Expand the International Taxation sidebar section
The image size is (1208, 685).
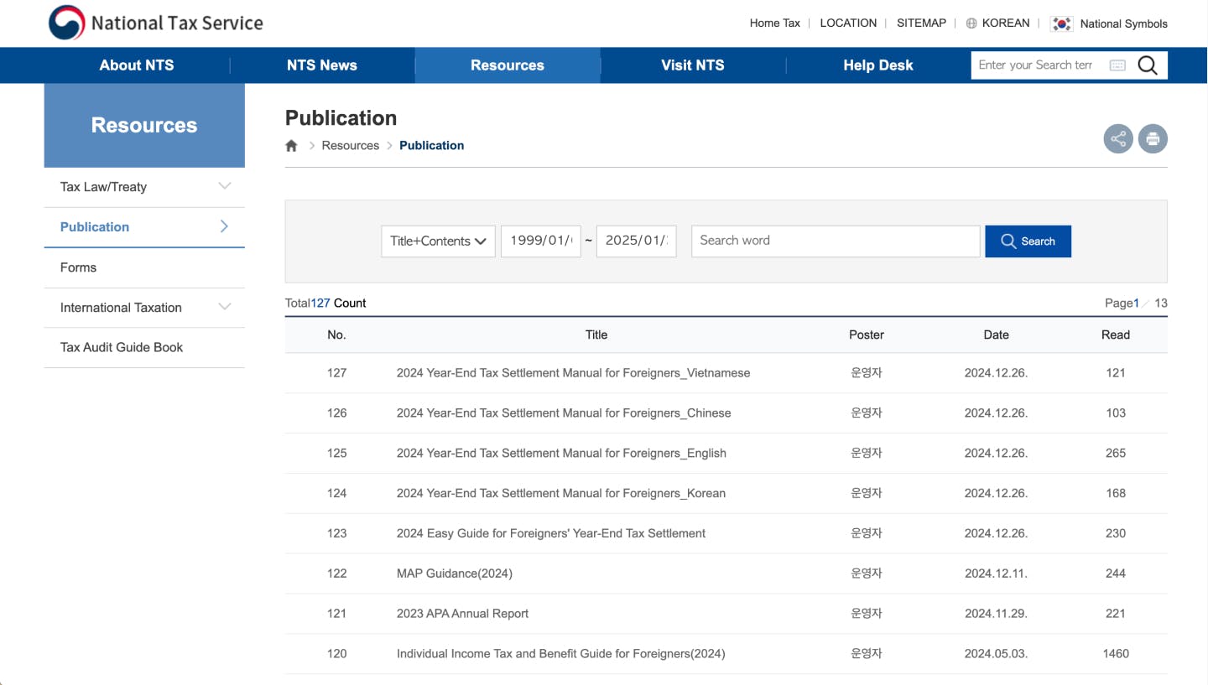coord(224,307)
